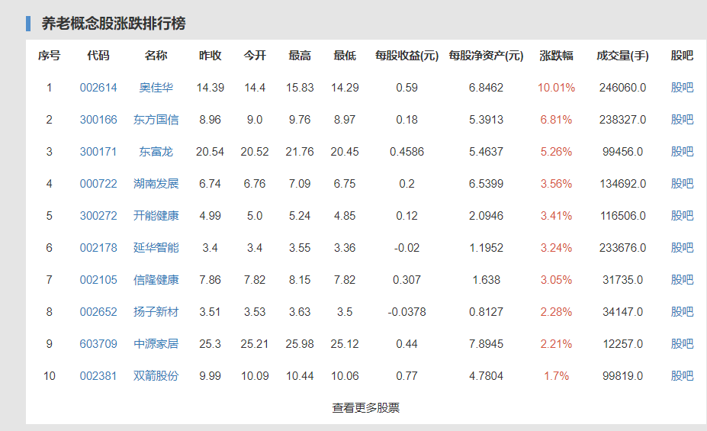Screen dimensions: 707x431
Task: Open 湖南发展 stock name link
Action: [x=156, y=184]
